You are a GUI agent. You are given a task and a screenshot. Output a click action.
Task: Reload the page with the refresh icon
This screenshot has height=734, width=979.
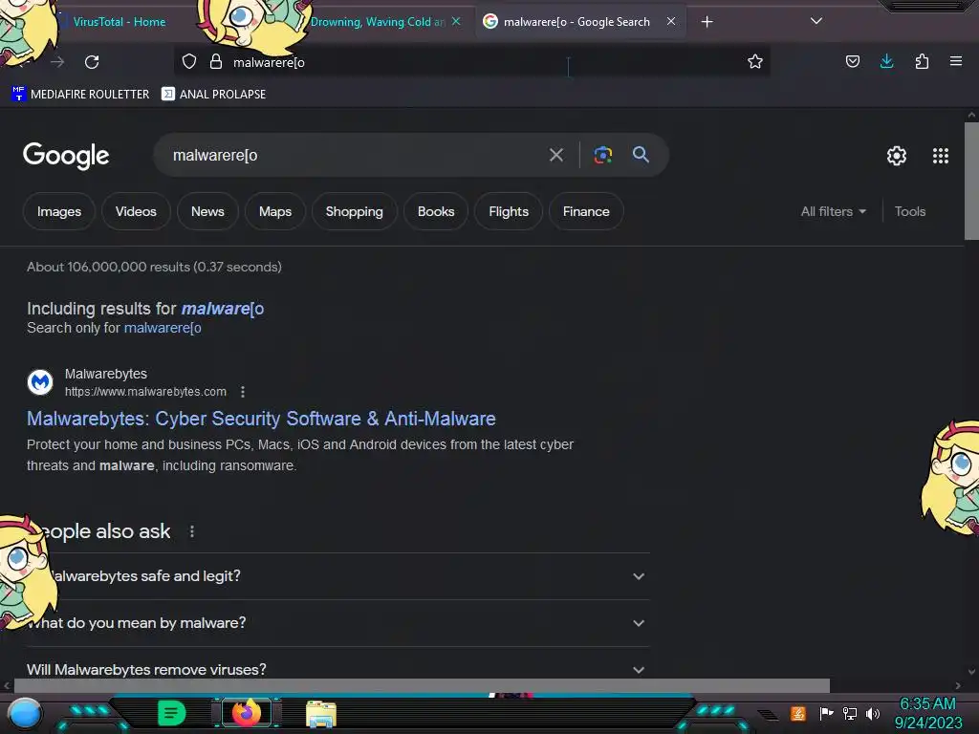coord(92,62)
